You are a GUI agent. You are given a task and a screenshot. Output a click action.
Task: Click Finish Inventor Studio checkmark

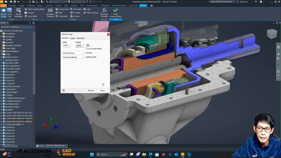click(115, 13)
